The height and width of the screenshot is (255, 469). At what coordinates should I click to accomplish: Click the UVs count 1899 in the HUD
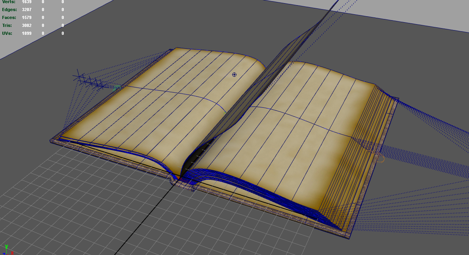(x=27, y=33)
